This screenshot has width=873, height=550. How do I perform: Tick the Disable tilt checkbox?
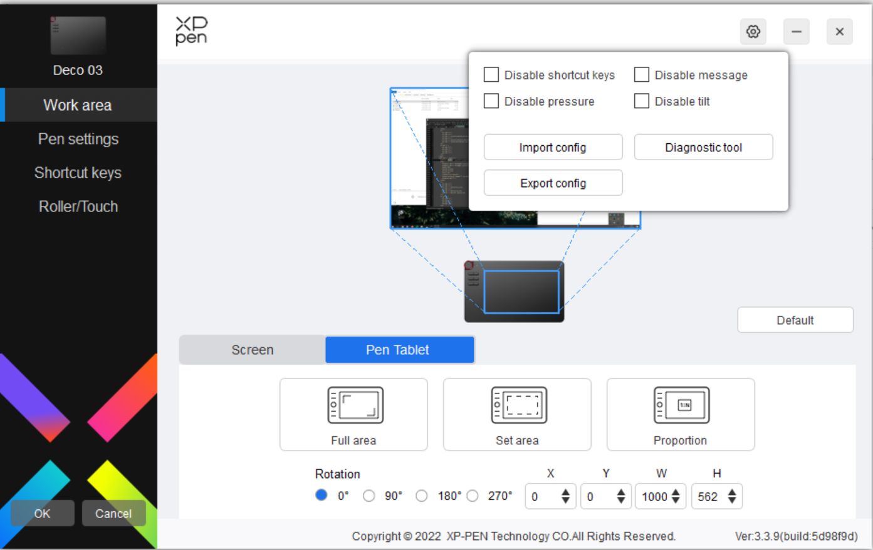coord(642,101)
